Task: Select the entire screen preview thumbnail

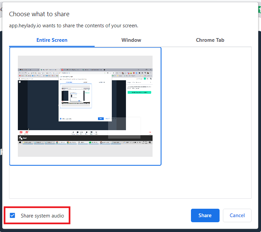Action: [x=85, y=106]
